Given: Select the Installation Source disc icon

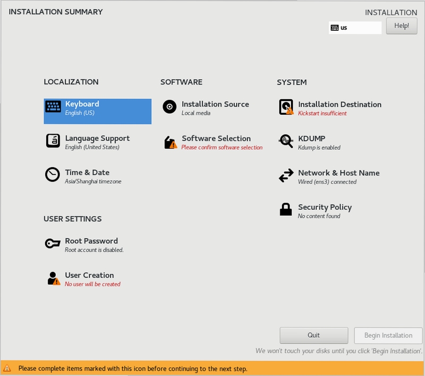Looking at the screenshot, I should click(169, 107).
